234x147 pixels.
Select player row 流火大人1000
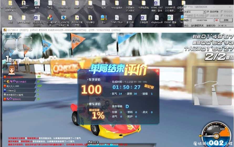click(19, 86)
